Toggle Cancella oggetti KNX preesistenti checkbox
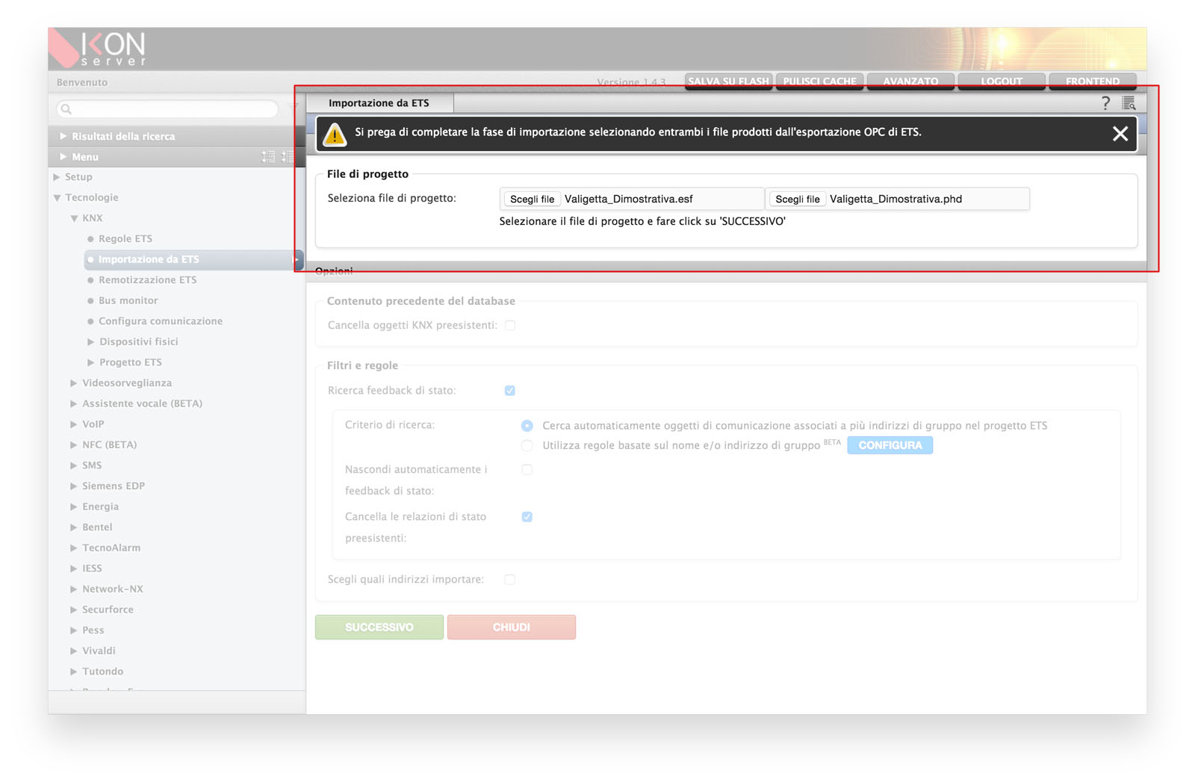1195x783 pixels. click(510, 325)
